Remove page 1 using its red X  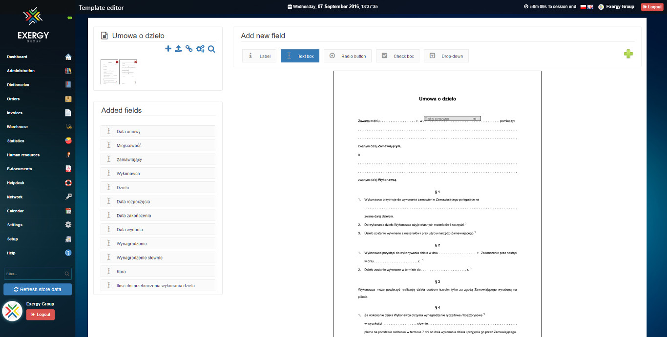coord(117,62)
